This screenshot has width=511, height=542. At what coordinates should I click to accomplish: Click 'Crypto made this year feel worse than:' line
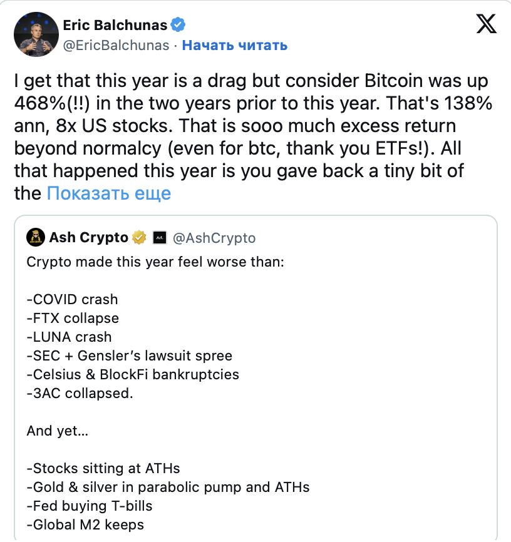(x=155, y=262)
